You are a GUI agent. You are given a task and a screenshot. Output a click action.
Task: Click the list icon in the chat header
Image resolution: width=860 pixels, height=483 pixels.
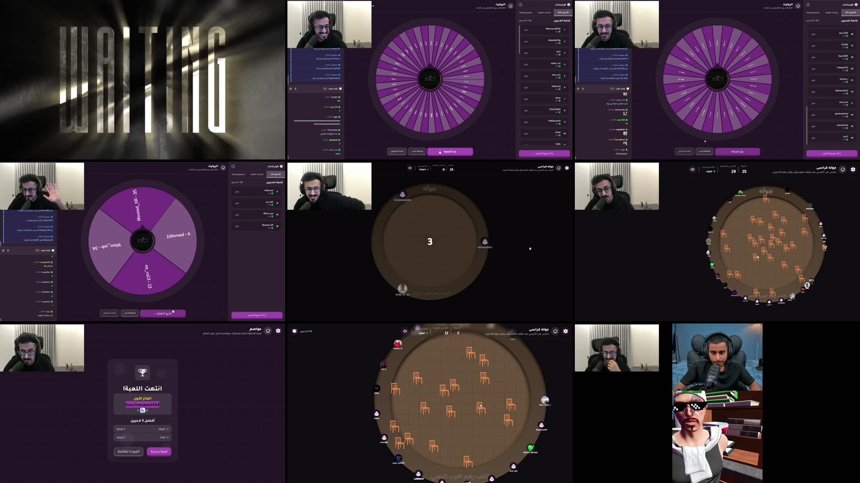click(x=291, y=89)
